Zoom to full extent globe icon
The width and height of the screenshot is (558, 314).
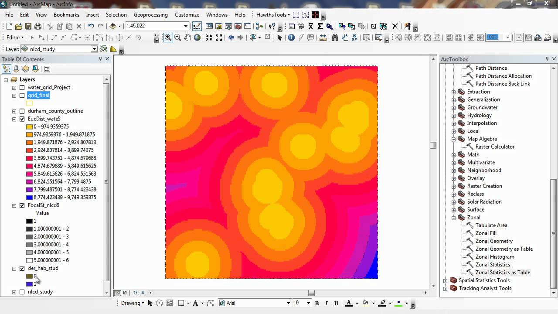pyautogui.click(x=197, y=38)
